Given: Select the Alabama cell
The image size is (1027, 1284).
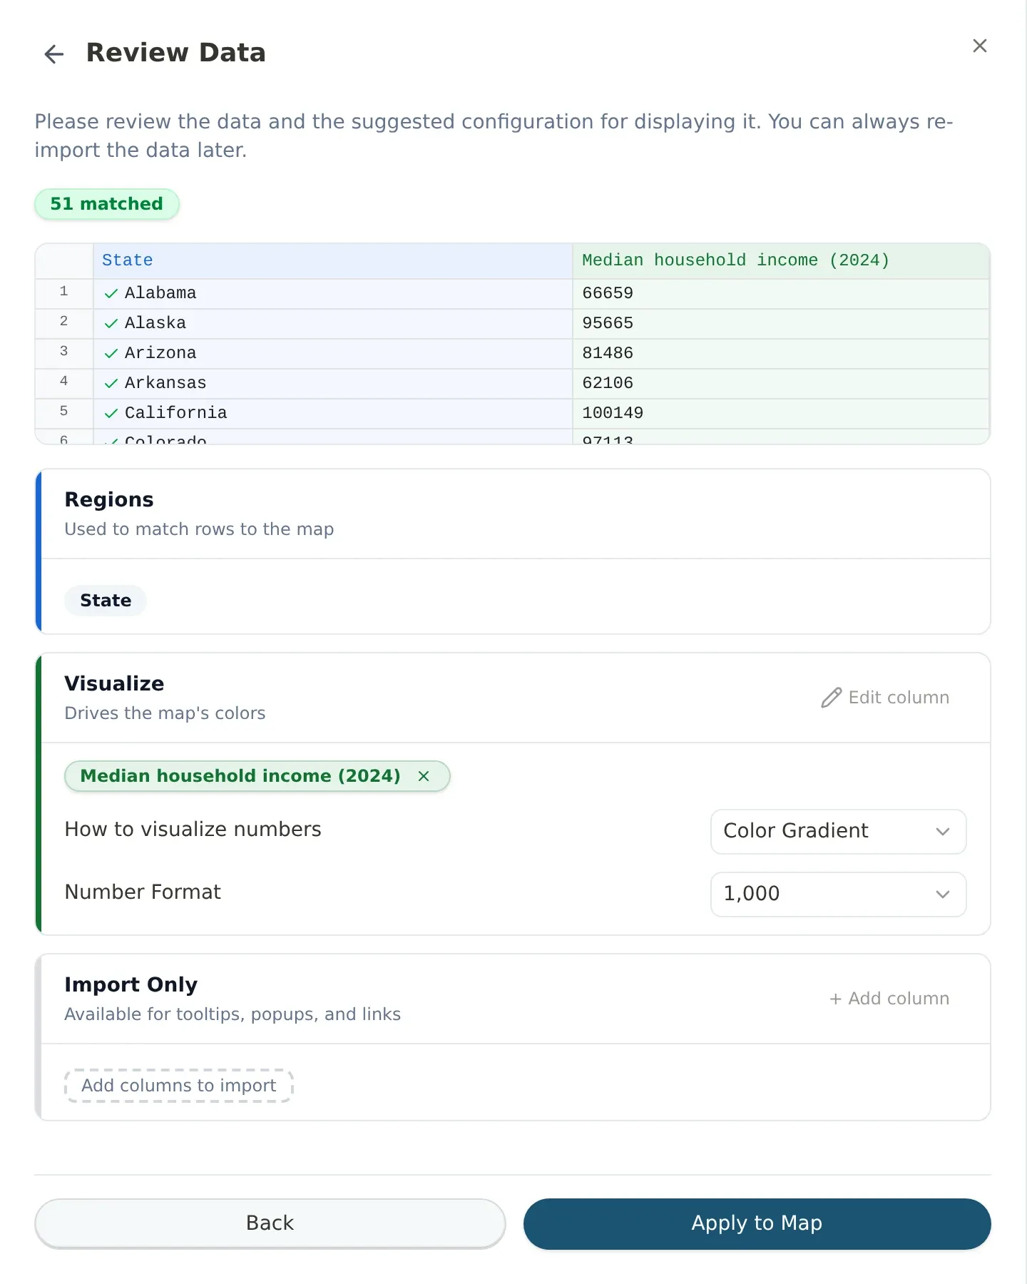Looking at the screenshot, I should [x=332, y=293].
